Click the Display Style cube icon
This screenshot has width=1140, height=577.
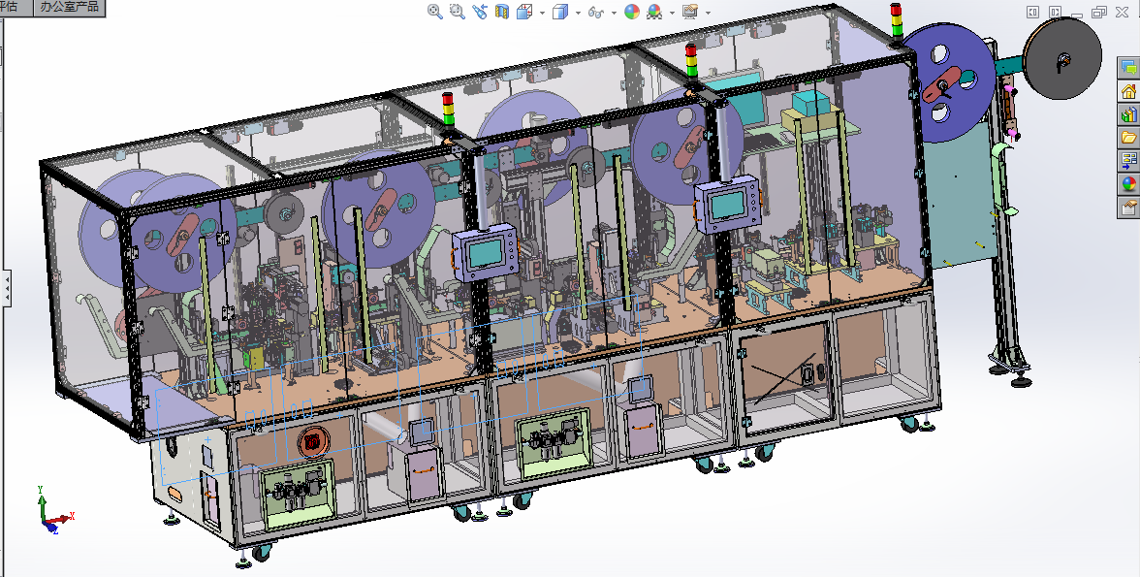(x=560, y=12)
